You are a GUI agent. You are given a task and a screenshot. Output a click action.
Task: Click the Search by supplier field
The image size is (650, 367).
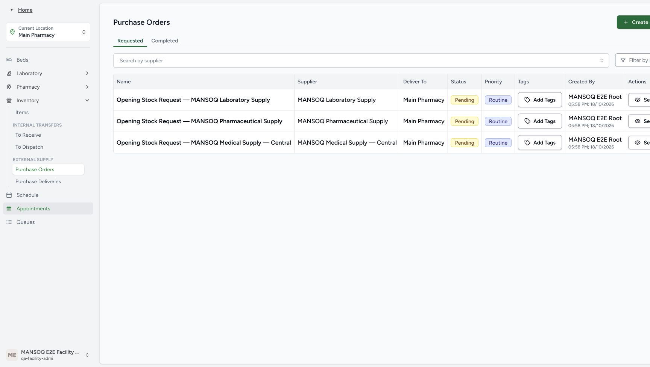tap(361, 60)
